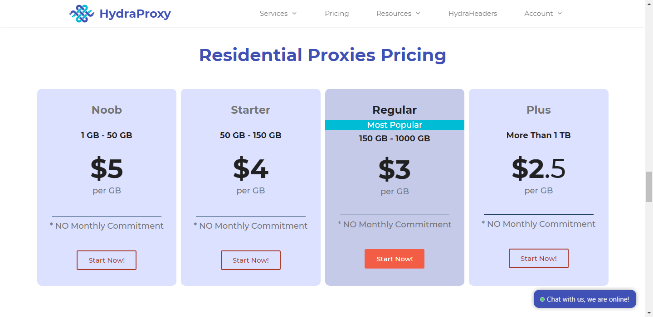Click Start Now under Plus plan
This screenshot has width=653, height=317.
point(538,258)
